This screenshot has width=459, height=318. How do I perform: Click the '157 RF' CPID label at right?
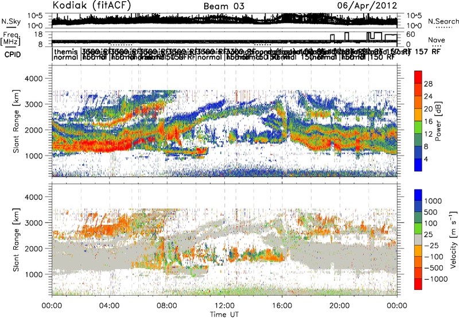(x=428, y=52)
